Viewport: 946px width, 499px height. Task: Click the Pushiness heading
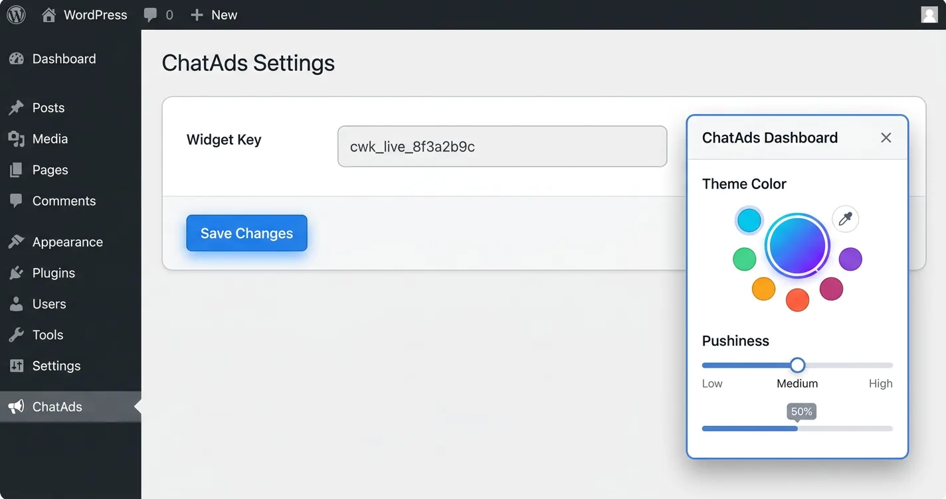coord(735,341)
